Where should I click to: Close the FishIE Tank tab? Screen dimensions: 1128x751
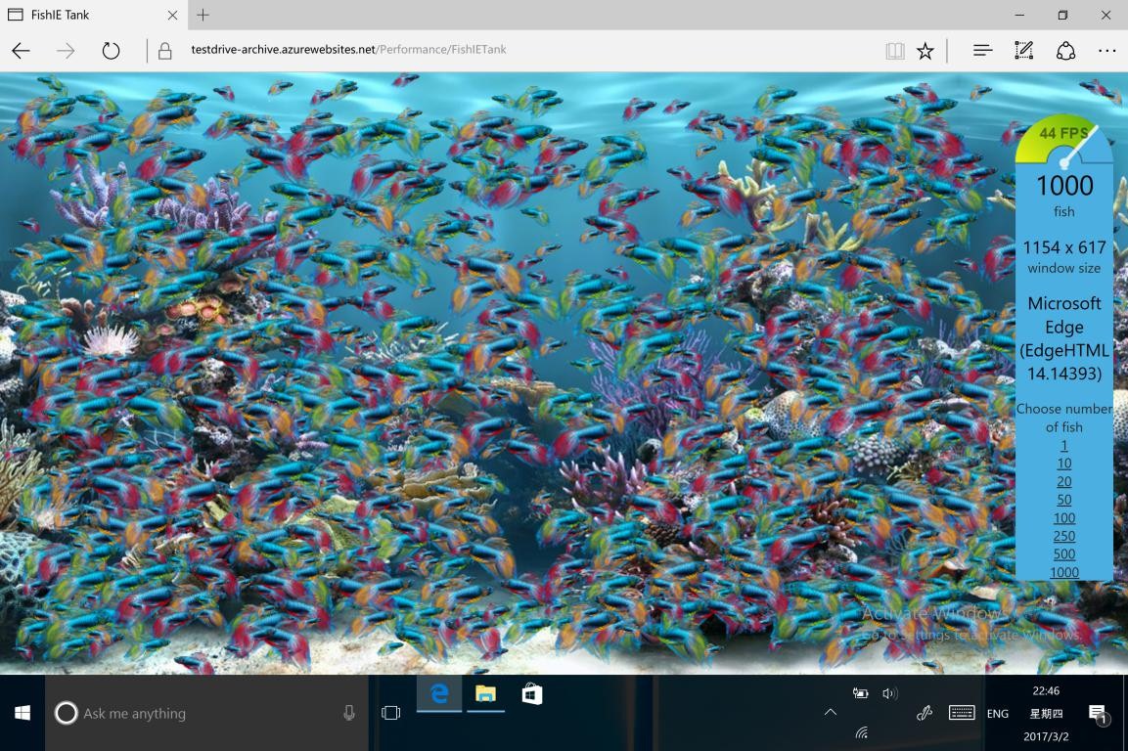[172, 15]
